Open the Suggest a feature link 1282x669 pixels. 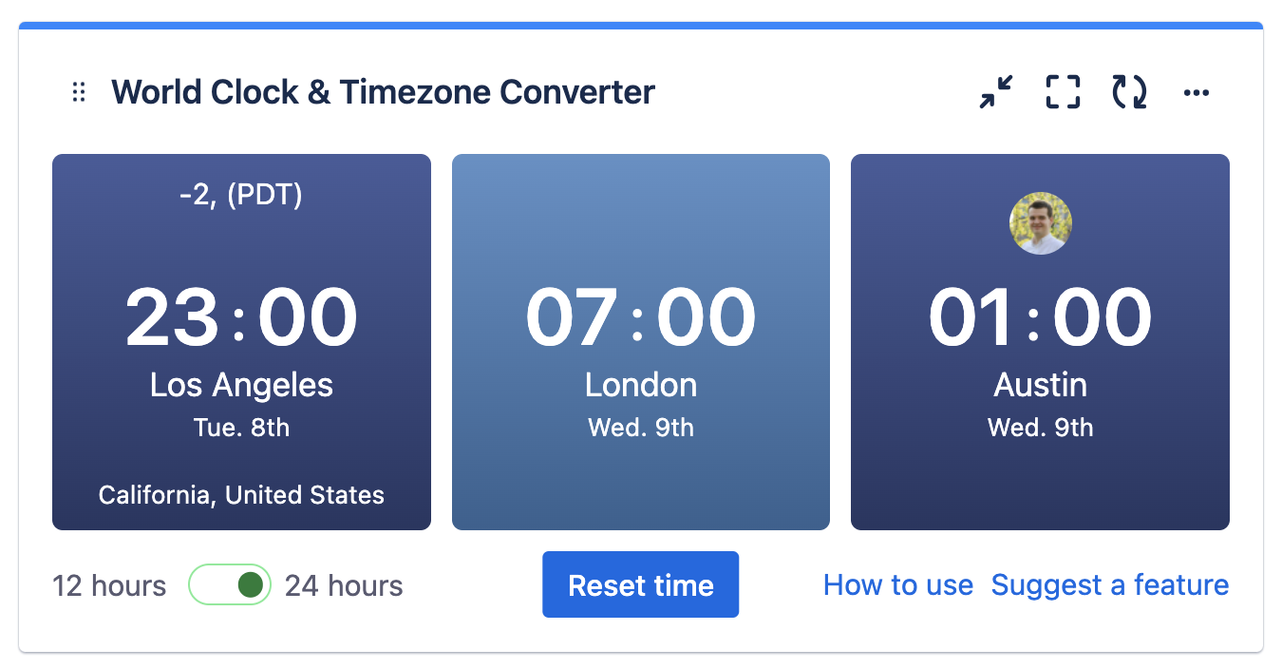pyautogui.click(x=1110, y=584)
